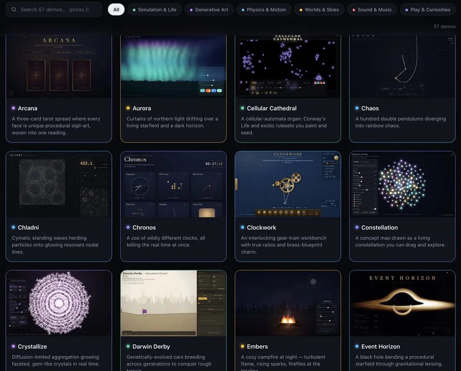The height and width of the screenshot is (371, 461).
Task: Click the blue dot beside Chaos title
Action: click(357, 108)
